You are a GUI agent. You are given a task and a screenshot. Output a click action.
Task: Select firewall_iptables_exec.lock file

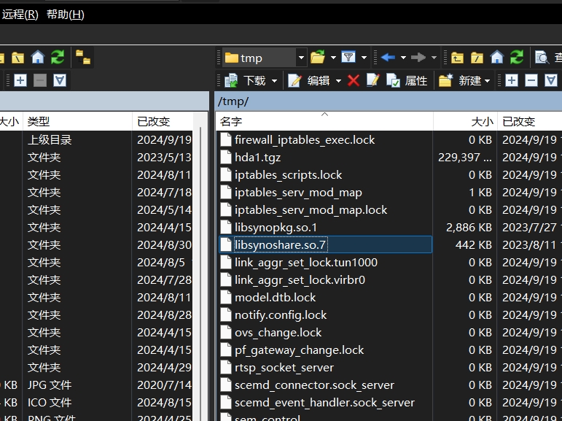click(x=305, y=139)
